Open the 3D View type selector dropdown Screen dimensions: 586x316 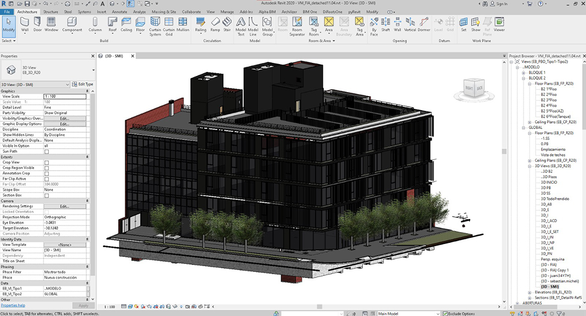93,69
